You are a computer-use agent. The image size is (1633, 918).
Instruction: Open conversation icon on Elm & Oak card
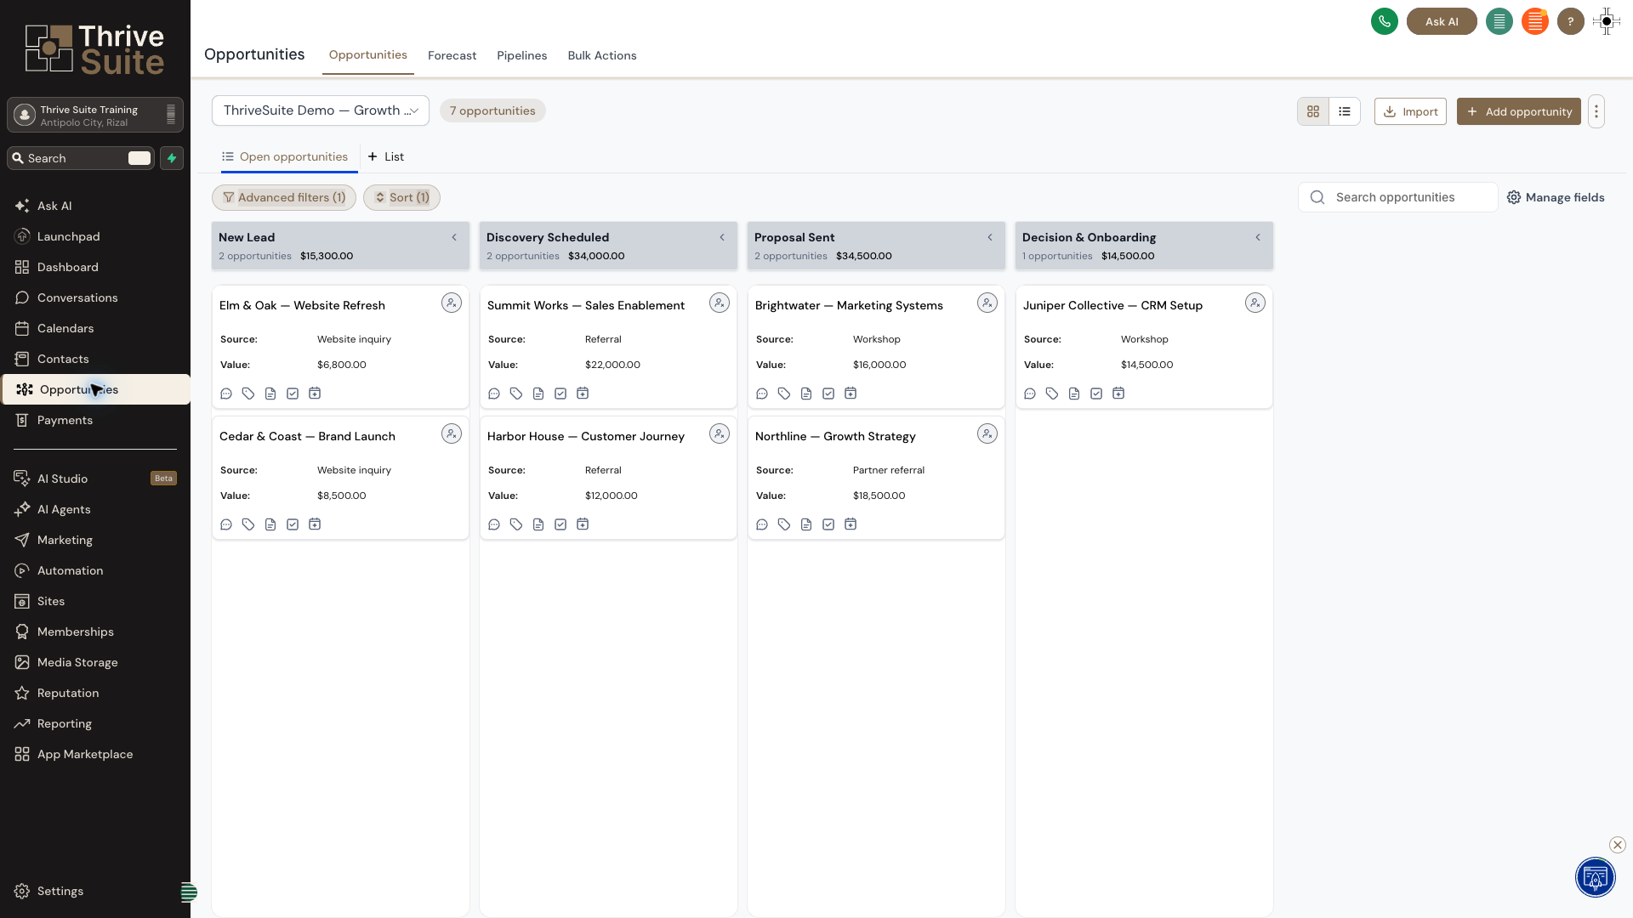pyautogui.click(x=226, y=394)
